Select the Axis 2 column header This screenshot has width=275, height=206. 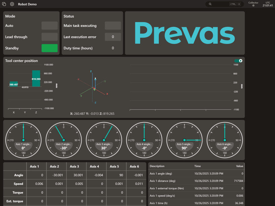tap(56, 166)
